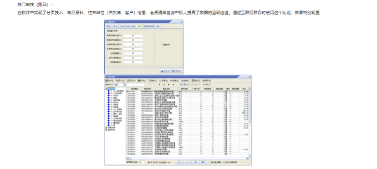Go to the last page button

point(203,162)
